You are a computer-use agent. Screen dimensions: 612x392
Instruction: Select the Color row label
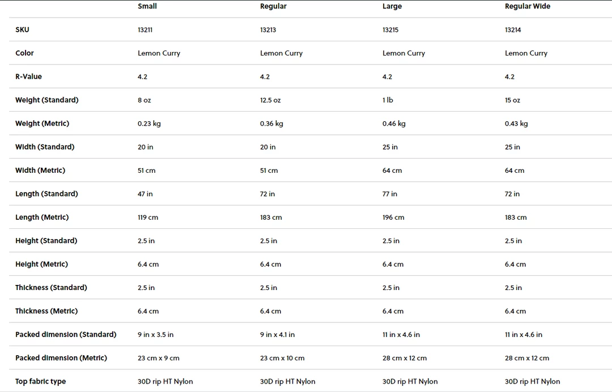pyautogui.click(x=24, y=53)
